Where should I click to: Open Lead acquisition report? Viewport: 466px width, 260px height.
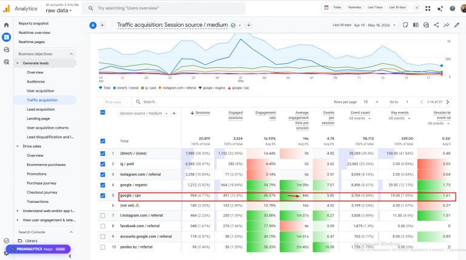coord(41,109)
